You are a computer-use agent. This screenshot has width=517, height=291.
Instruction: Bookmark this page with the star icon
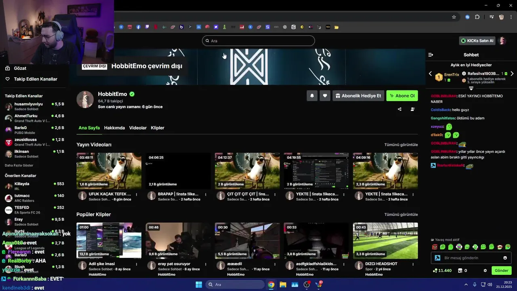(454, 17)
